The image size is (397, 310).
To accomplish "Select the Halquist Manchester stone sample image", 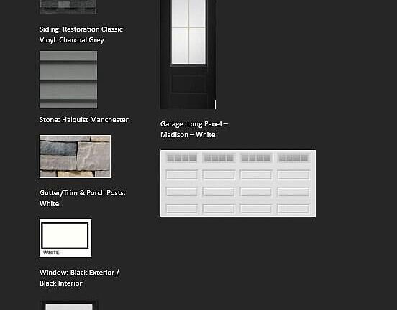I will [75, 156].
